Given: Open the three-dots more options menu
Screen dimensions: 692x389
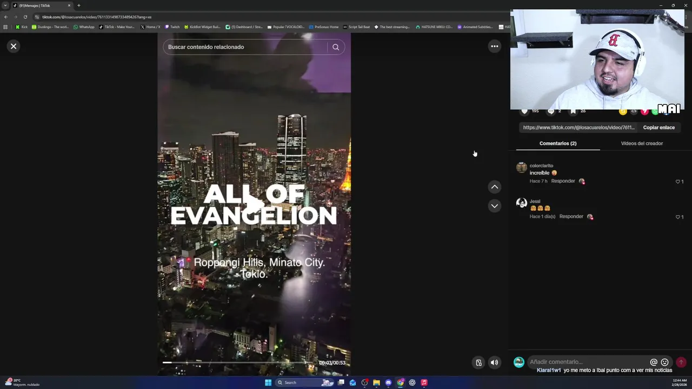Looking at the screenshot, I should [x=494, y=46].
